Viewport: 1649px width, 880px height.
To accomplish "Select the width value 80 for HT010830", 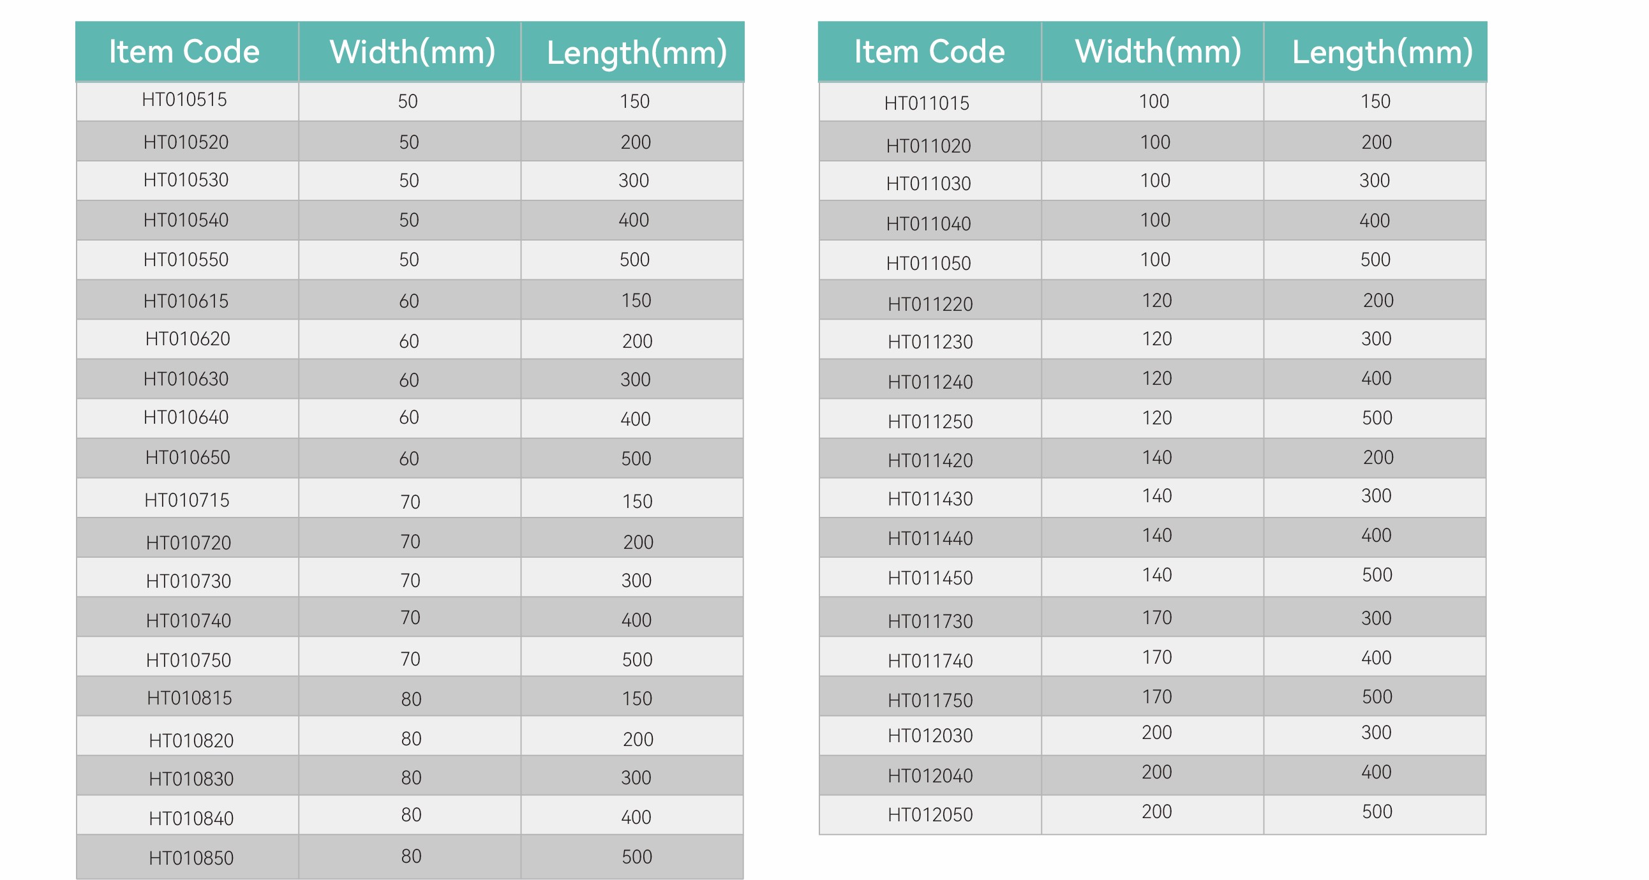I will [x=411, y=778].
